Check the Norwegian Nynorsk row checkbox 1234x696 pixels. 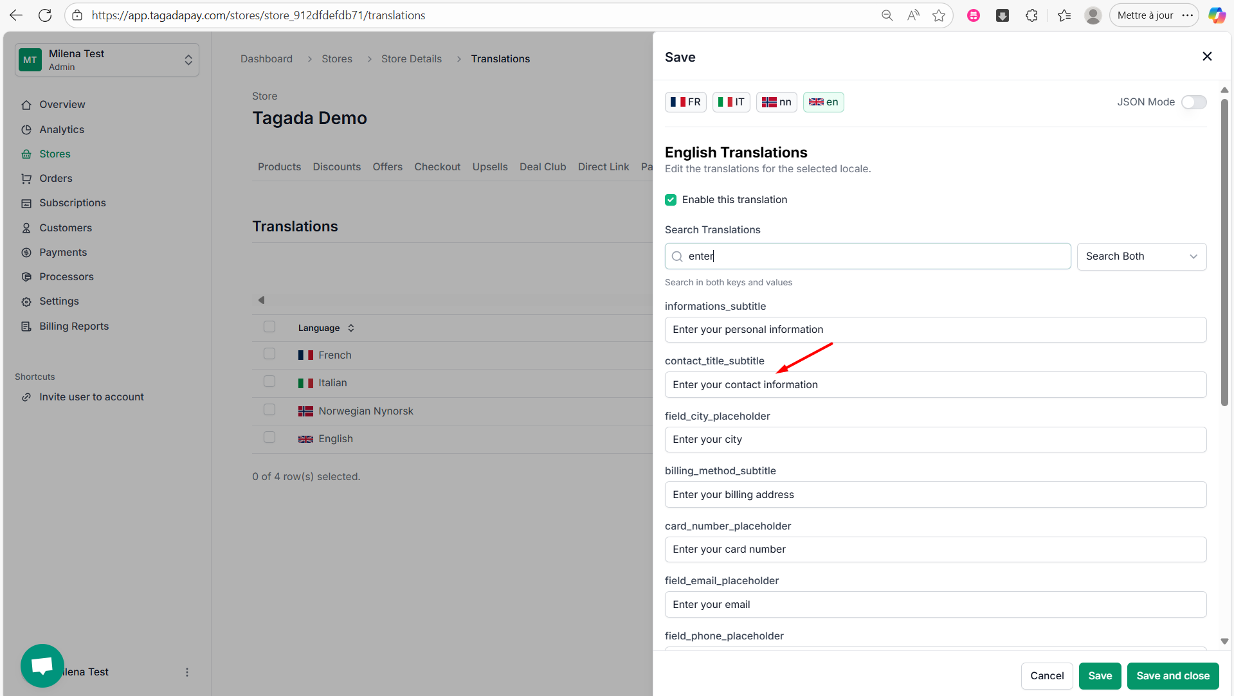click(269, 410)
